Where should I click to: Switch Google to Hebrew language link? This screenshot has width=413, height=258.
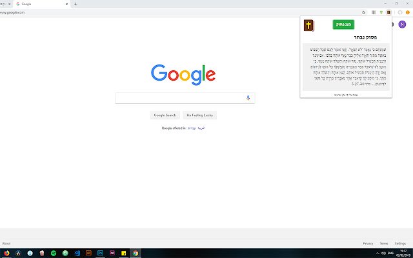[x=192, y=128]
